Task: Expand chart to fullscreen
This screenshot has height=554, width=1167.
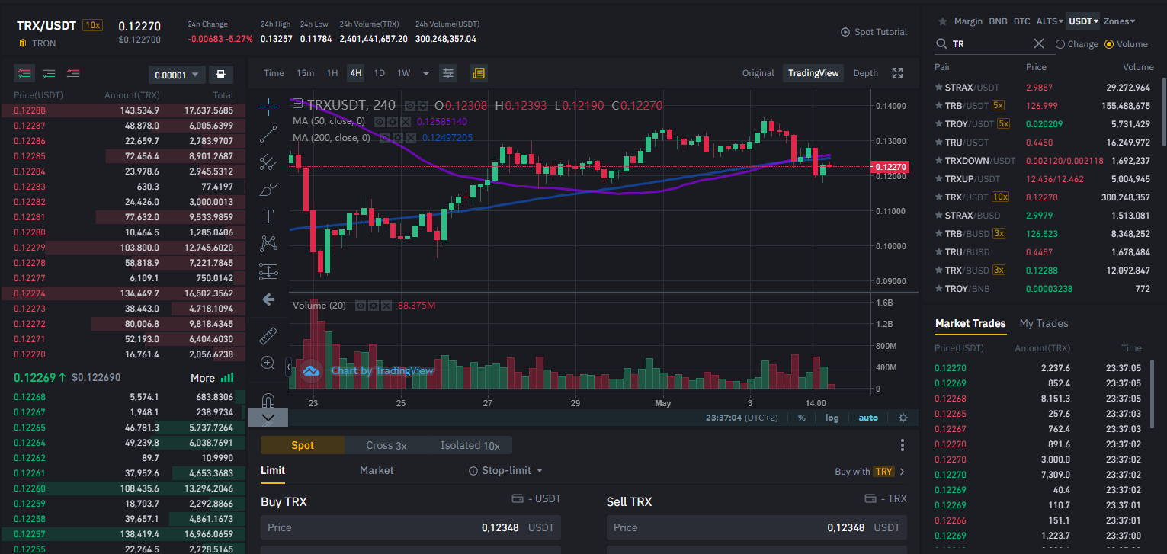Action: [x=897, y=73]
